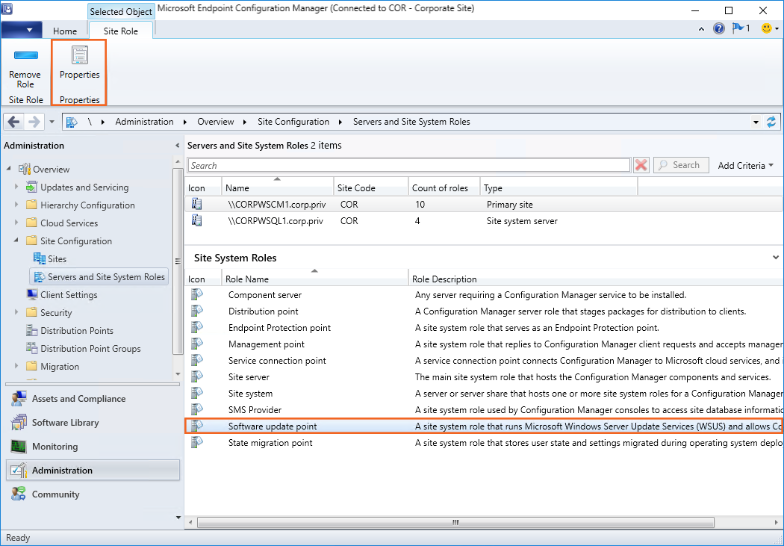Click the Properties icon in ribbon
This screenshot has height=546, width=784.
point(79,56)
